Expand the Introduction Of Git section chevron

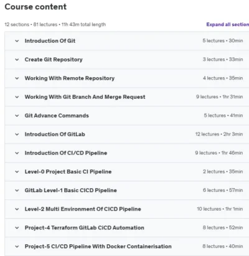17,41
